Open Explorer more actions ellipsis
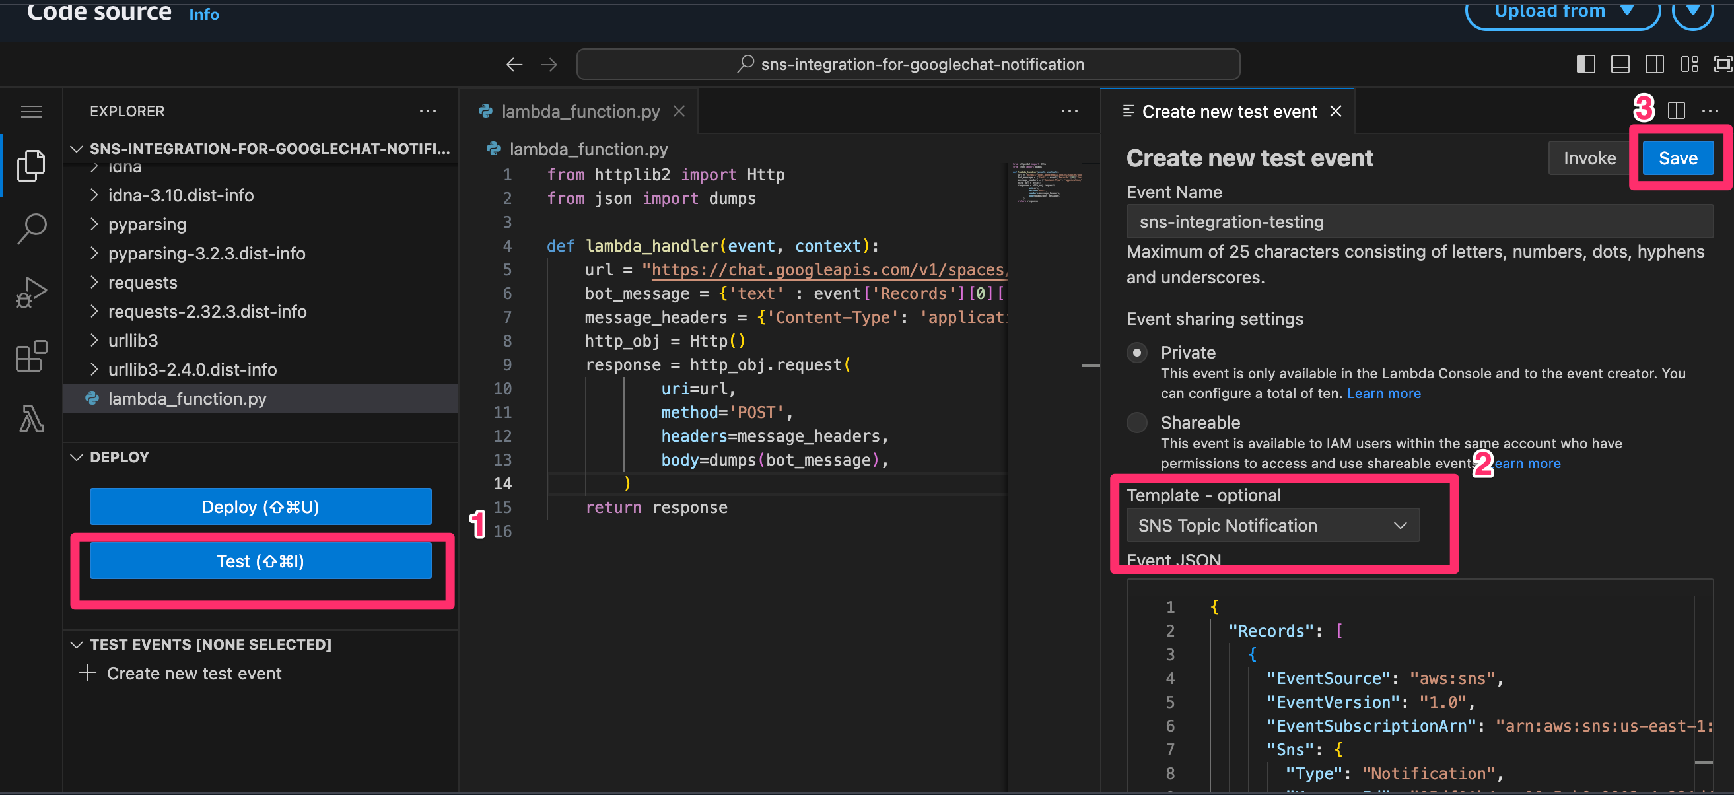Viewport: 1734px width, 795px height. [428, 111]
